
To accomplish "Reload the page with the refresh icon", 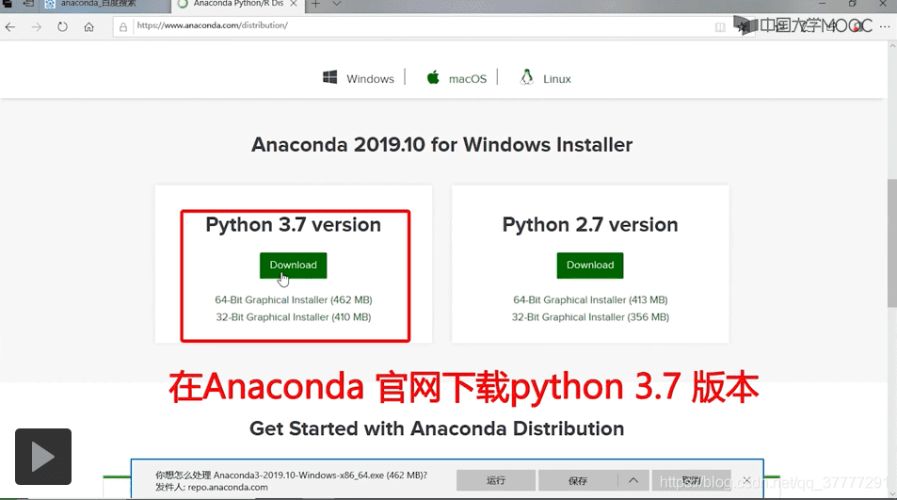I will [62, 27].
